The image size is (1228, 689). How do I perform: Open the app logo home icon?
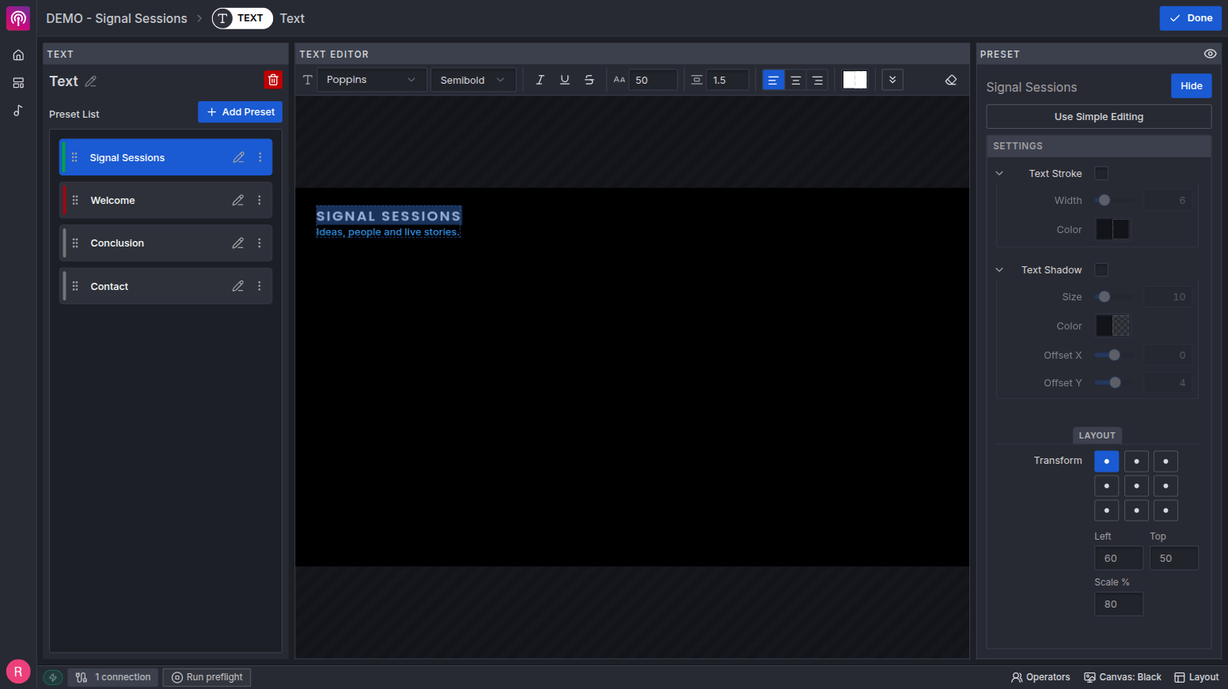[x=18, y=18]
